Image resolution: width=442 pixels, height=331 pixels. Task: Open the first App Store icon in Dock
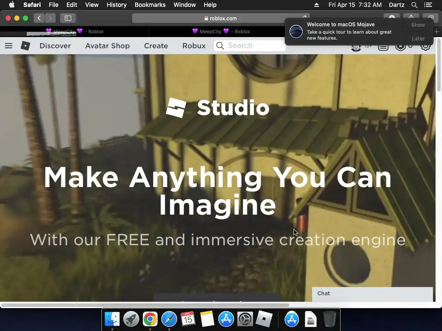[226, 319]
